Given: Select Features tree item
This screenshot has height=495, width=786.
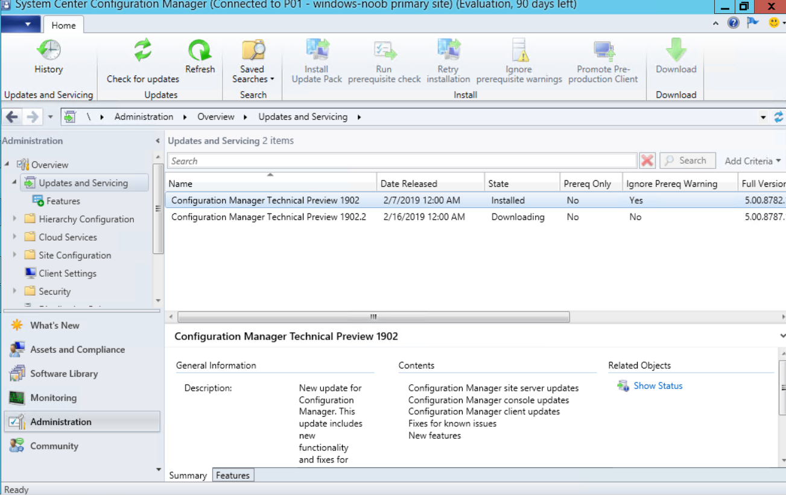Looking at the screenshot, I should pos(63,201).
